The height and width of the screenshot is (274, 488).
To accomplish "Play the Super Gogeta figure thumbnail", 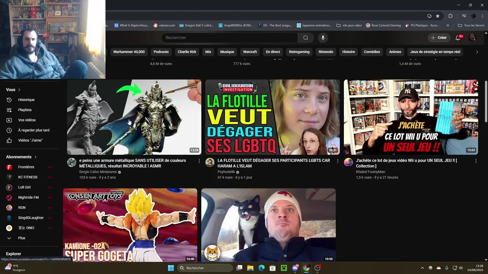I will point(130,225).
